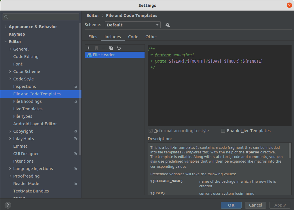
Task: Switch to the Files tab
Action: coord(93,37)
